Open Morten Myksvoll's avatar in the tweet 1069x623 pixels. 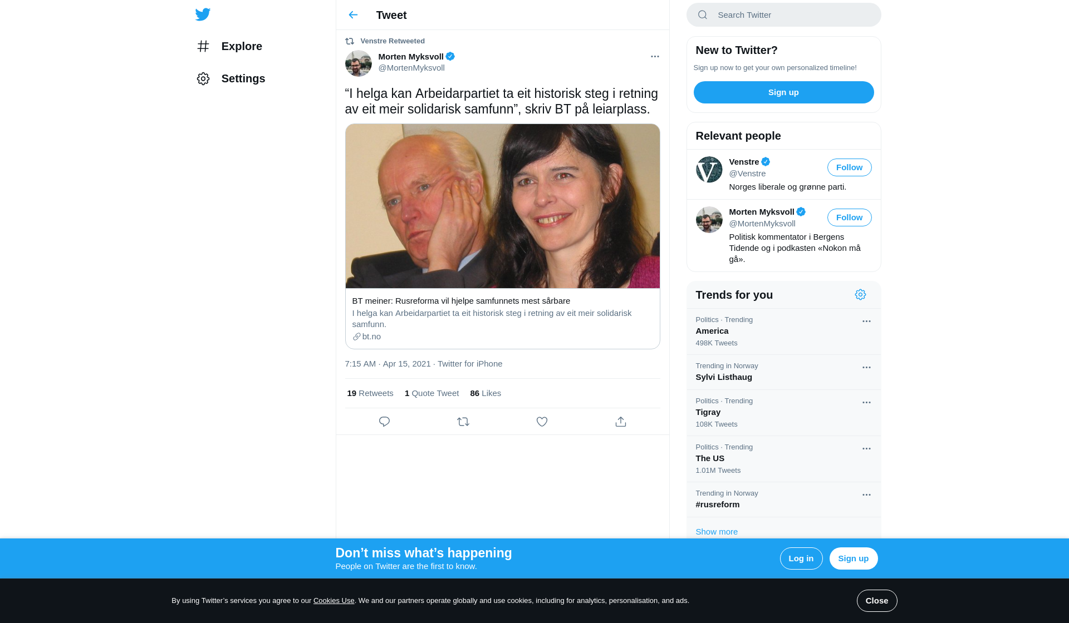(x=359, y=63)
